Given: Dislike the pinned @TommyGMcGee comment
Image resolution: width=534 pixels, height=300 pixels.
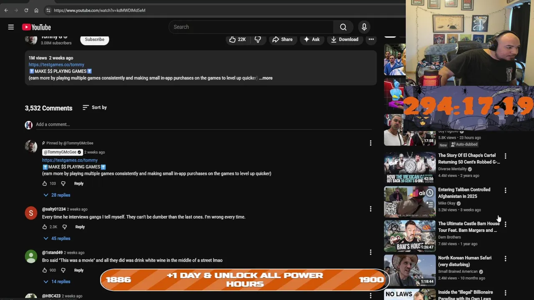Looking at the screenshot, I should tap(63, 183).
